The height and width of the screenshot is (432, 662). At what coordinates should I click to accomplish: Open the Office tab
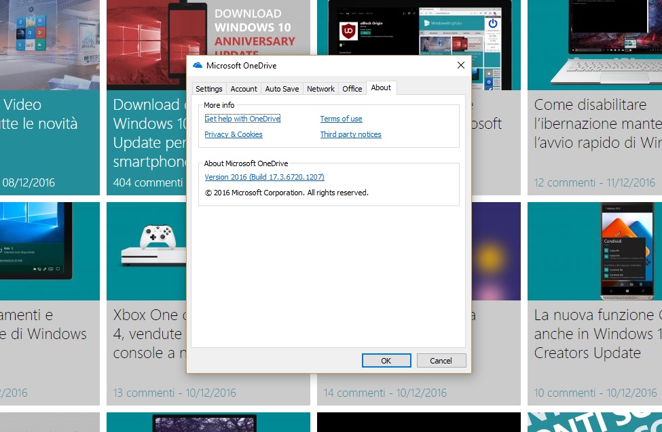[352, 89]
